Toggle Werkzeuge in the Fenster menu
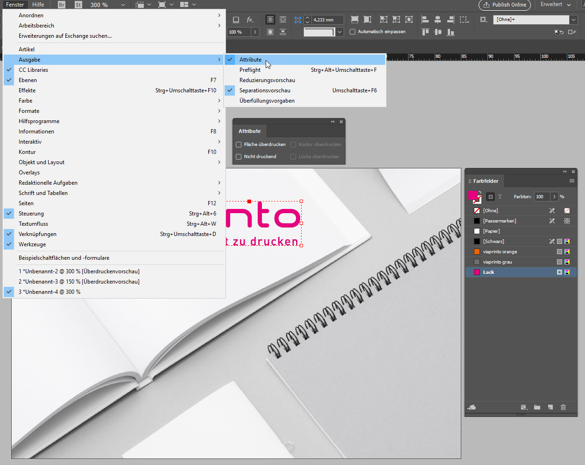The image size is (585, 465). pos(114,244)
